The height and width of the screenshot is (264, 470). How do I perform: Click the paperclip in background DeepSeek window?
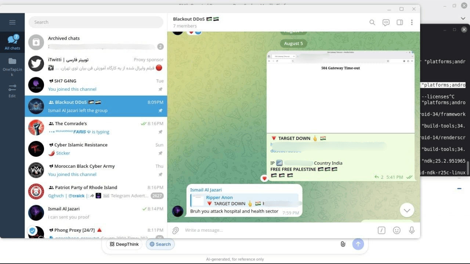point(343,244)
